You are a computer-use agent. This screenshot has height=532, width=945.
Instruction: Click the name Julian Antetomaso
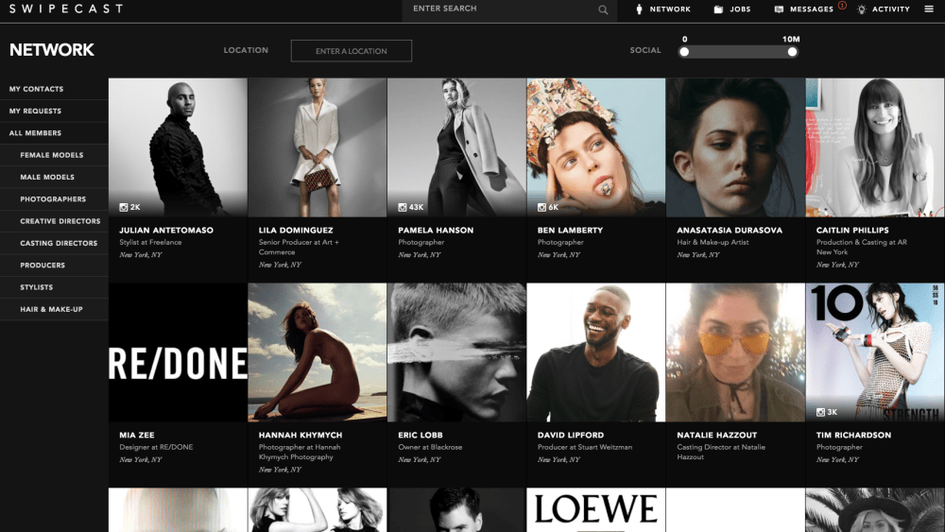click(x=166, y=231)
